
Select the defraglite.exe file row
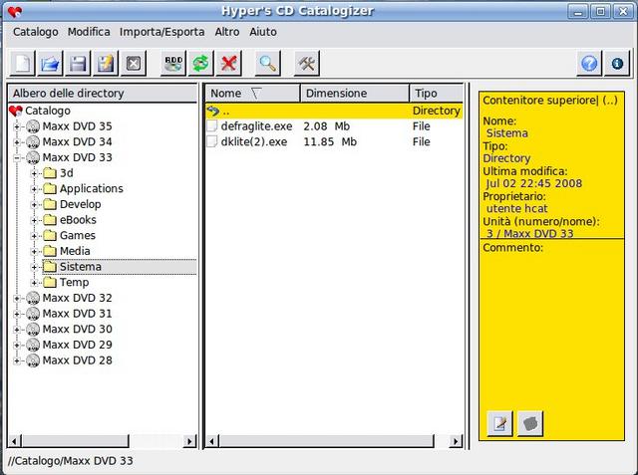pos(334,126)
